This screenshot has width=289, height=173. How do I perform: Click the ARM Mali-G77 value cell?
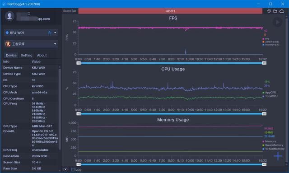42,126
